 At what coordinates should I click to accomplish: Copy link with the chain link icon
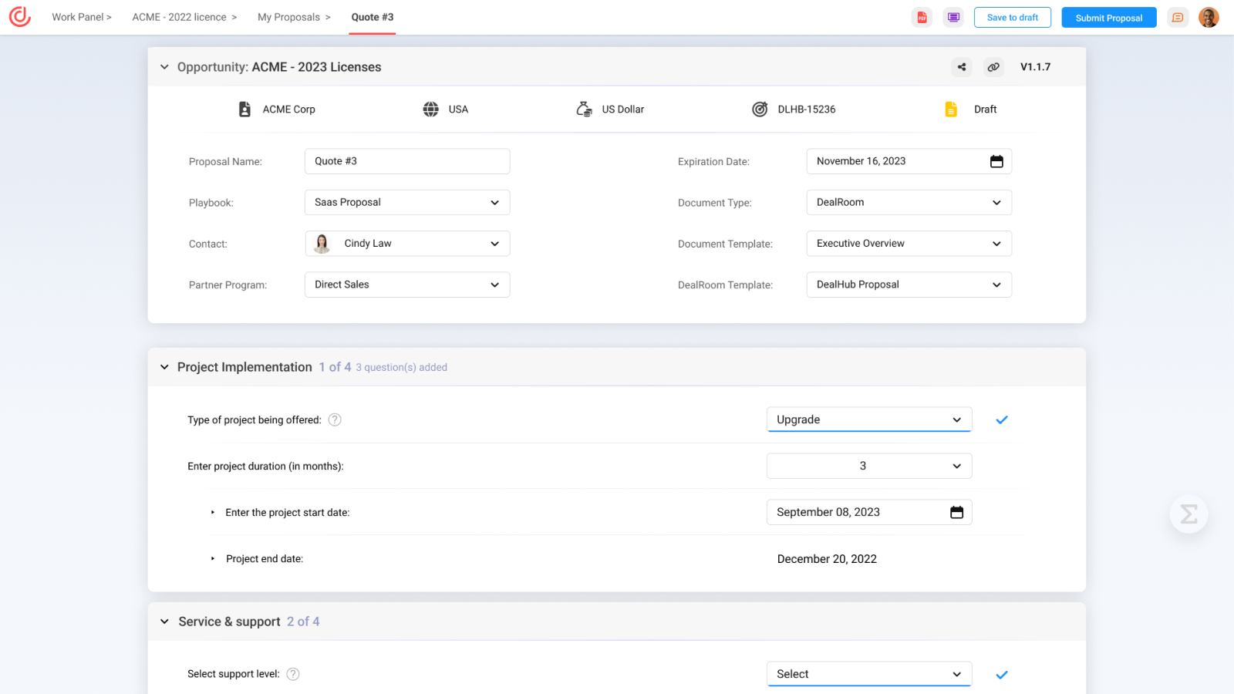click(x=993, y=67)
